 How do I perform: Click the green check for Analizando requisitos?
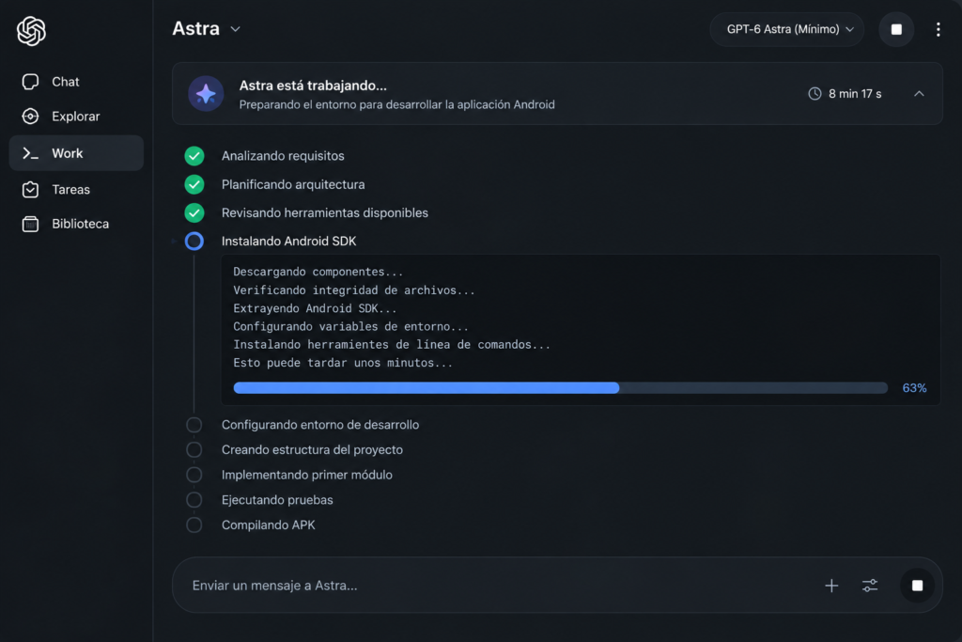pos(194,156)
